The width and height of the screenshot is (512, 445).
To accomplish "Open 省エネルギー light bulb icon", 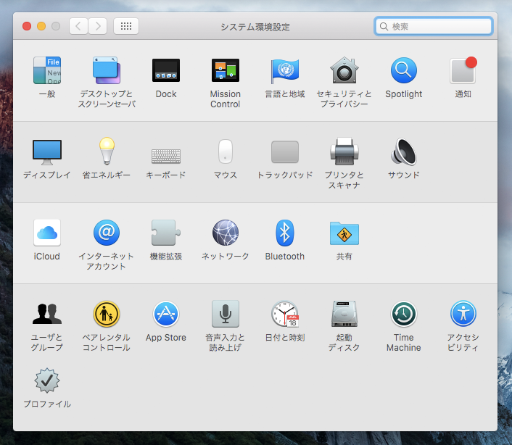I will (107, 151).
